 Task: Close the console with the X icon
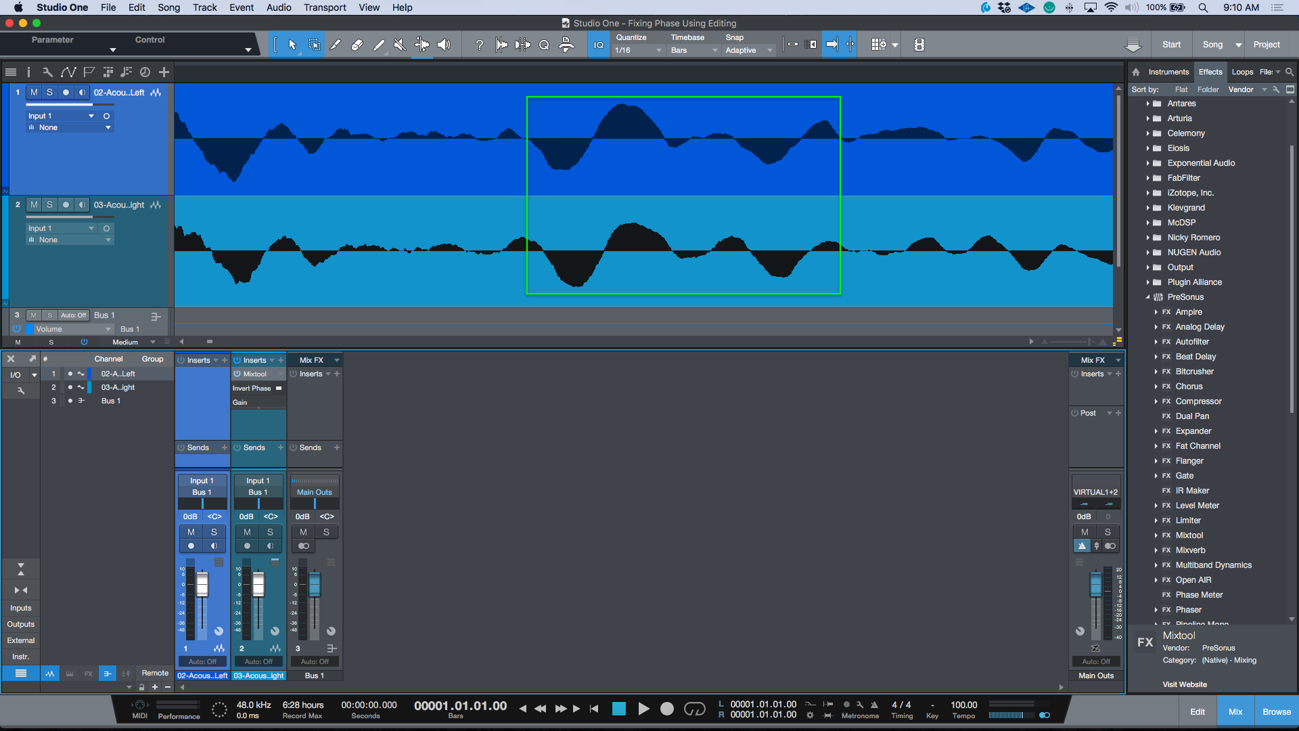tap(11, 359)
